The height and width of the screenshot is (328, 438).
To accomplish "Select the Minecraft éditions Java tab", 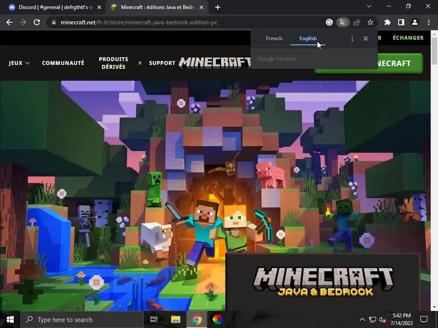I will coord(157,7).
